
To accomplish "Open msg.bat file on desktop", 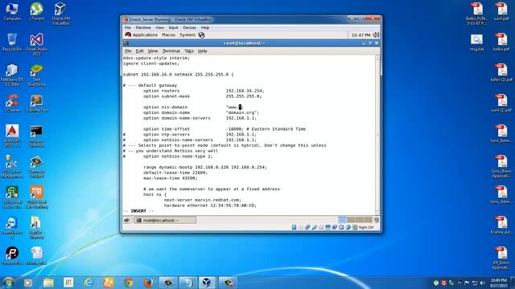I will [x=476, y=43].
